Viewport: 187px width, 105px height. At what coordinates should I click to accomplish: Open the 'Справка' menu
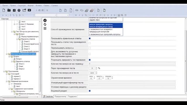point(55,6)
